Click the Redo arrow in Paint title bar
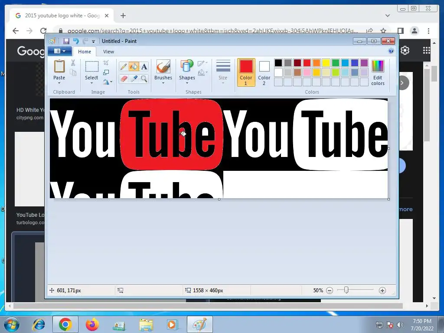Screen dimensions: 444x333 [x=85, y=41]
